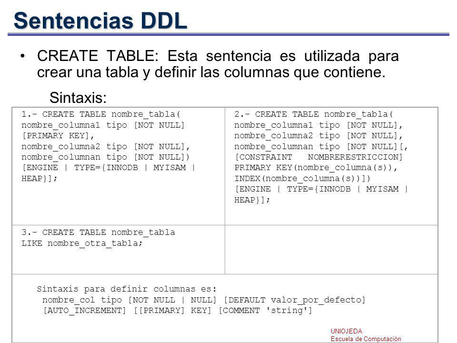Click 'nombre_columnan tipo [NOT NULL][,' in syntax 2
Image resolution: width=457 pixels, height=343 pixels.
(321, 146)
